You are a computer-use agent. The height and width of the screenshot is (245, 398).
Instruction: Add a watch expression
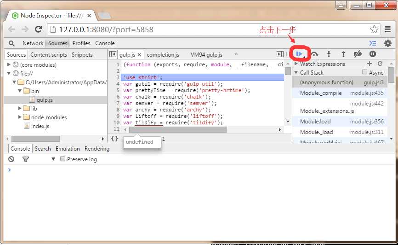(370, 64)
